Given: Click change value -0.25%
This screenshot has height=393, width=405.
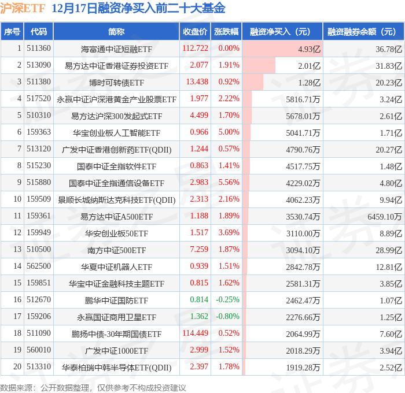Looking at the screenshot, I should point(227,300).
